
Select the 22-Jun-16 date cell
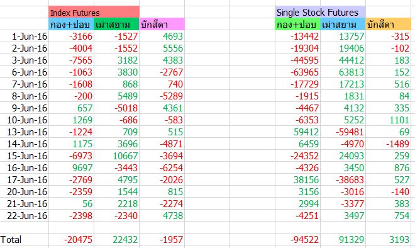point(25,215)
